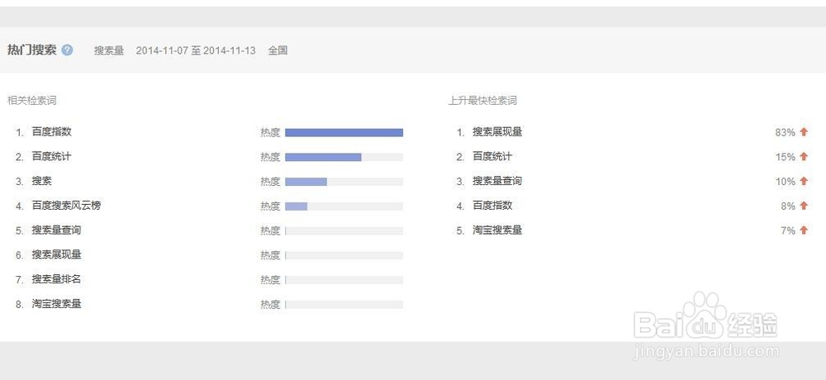Click the 百度统计 popularity bar
The image size is (826, 380).
[323, 157]
